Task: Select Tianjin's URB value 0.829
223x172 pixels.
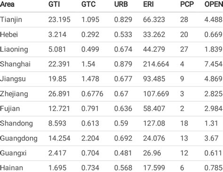Action: coord(123,20)
